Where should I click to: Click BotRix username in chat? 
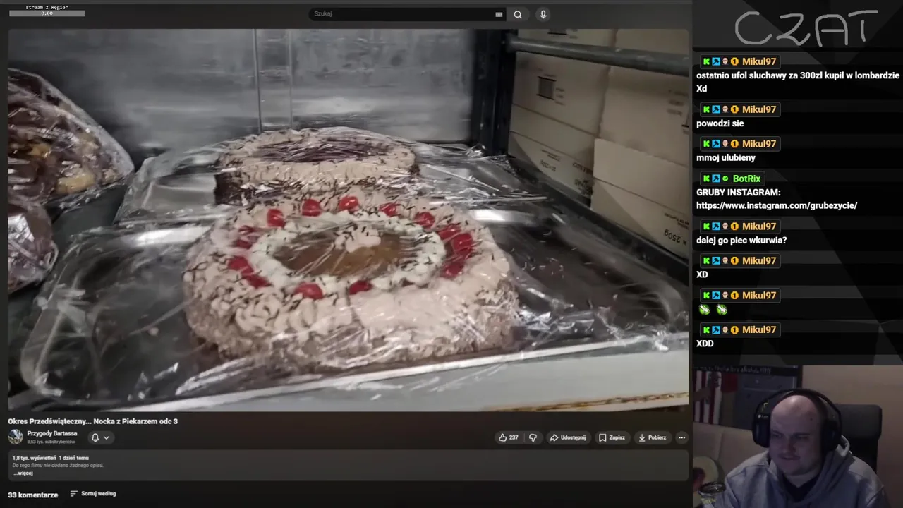click(x=747, y=179)
